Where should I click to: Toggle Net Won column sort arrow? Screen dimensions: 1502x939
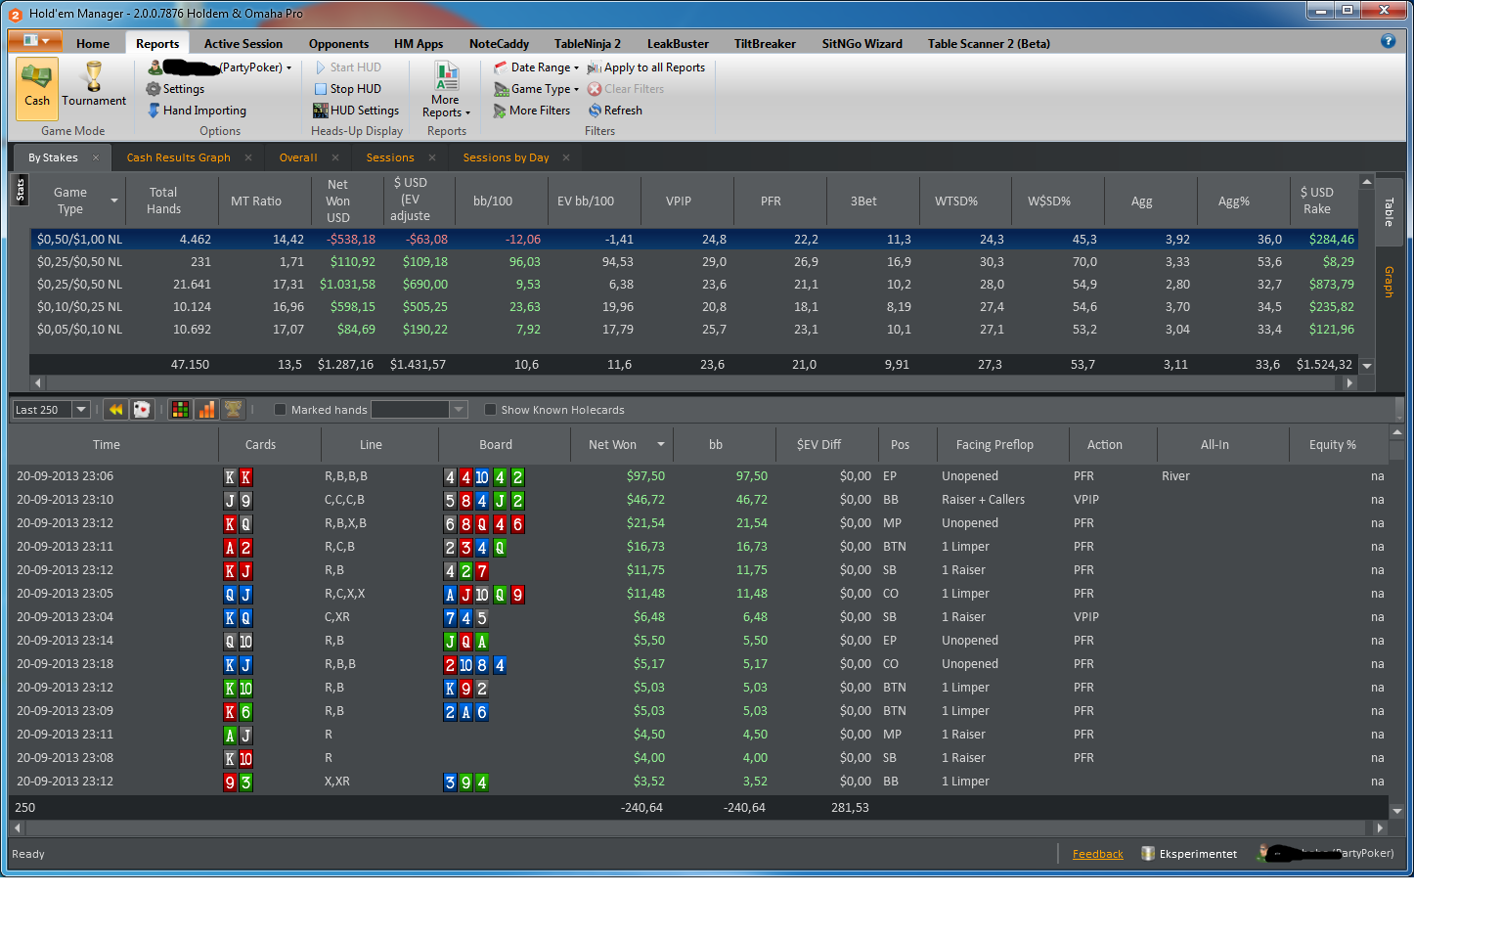(661, 445)
